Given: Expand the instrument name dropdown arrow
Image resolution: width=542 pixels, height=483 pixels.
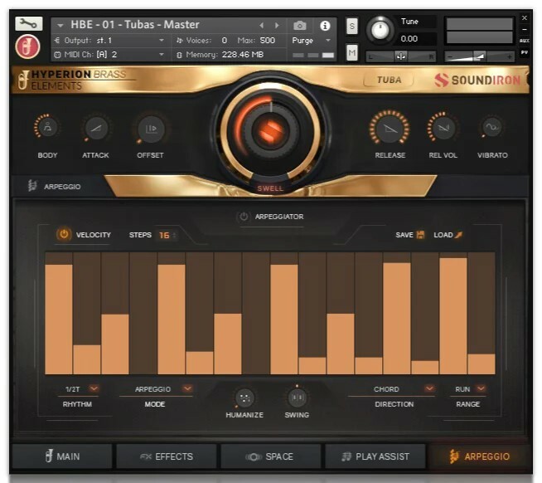Looking at the screenshot, I should coord(60,25).
